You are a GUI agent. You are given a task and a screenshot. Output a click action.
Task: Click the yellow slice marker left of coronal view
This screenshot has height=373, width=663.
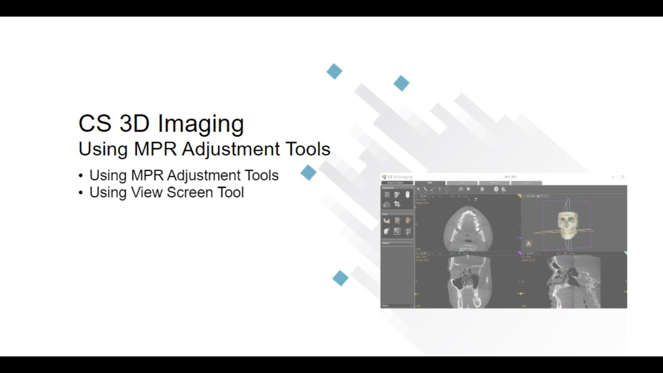pos(416,294)
